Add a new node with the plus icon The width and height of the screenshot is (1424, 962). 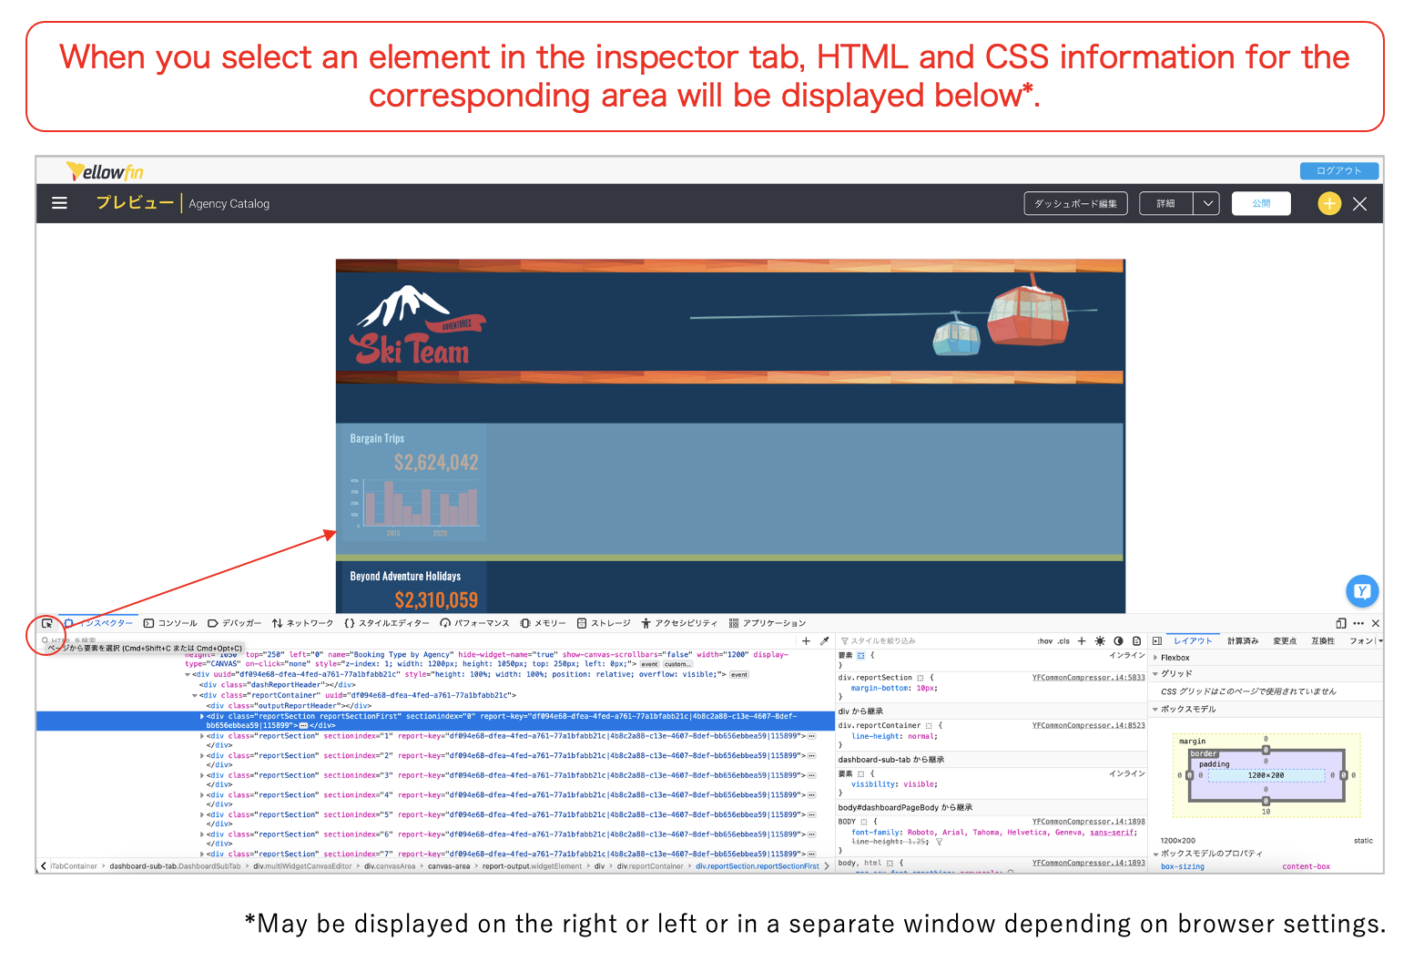tap(806, 641)
